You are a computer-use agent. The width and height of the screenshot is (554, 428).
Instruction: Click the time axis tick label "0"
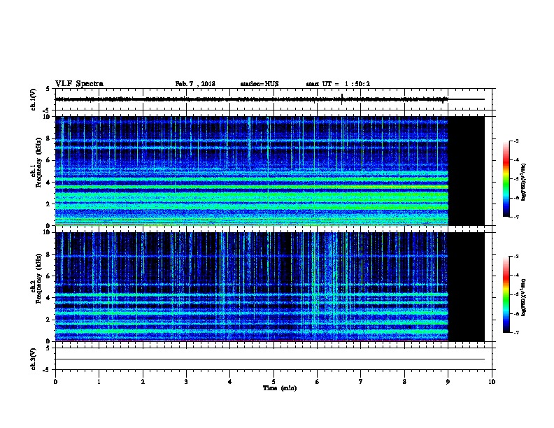coord(55,382)
